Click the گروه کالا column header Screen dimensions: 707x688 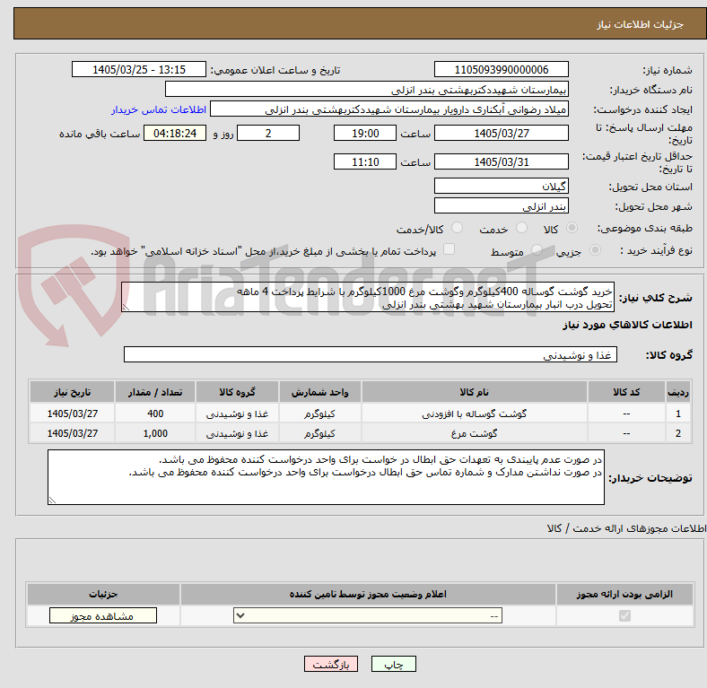click(237, 392)
